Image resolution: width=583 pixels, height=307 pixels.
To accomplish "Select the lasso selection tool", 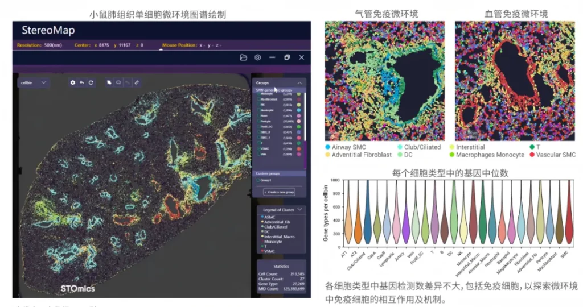I will click(x=118, y=82).
